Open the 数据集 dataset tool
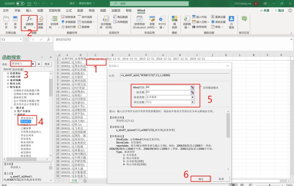This screenshot has width=294, height=186. pos(84,27)
